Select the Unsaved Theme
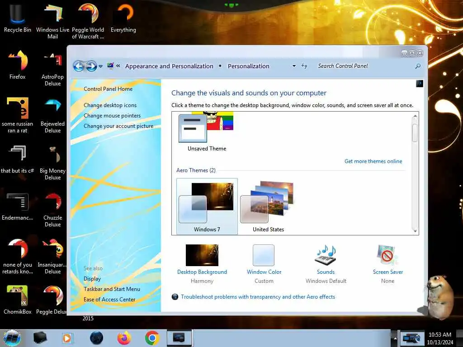Screen dimensions: 463x347 click(207, 132)
